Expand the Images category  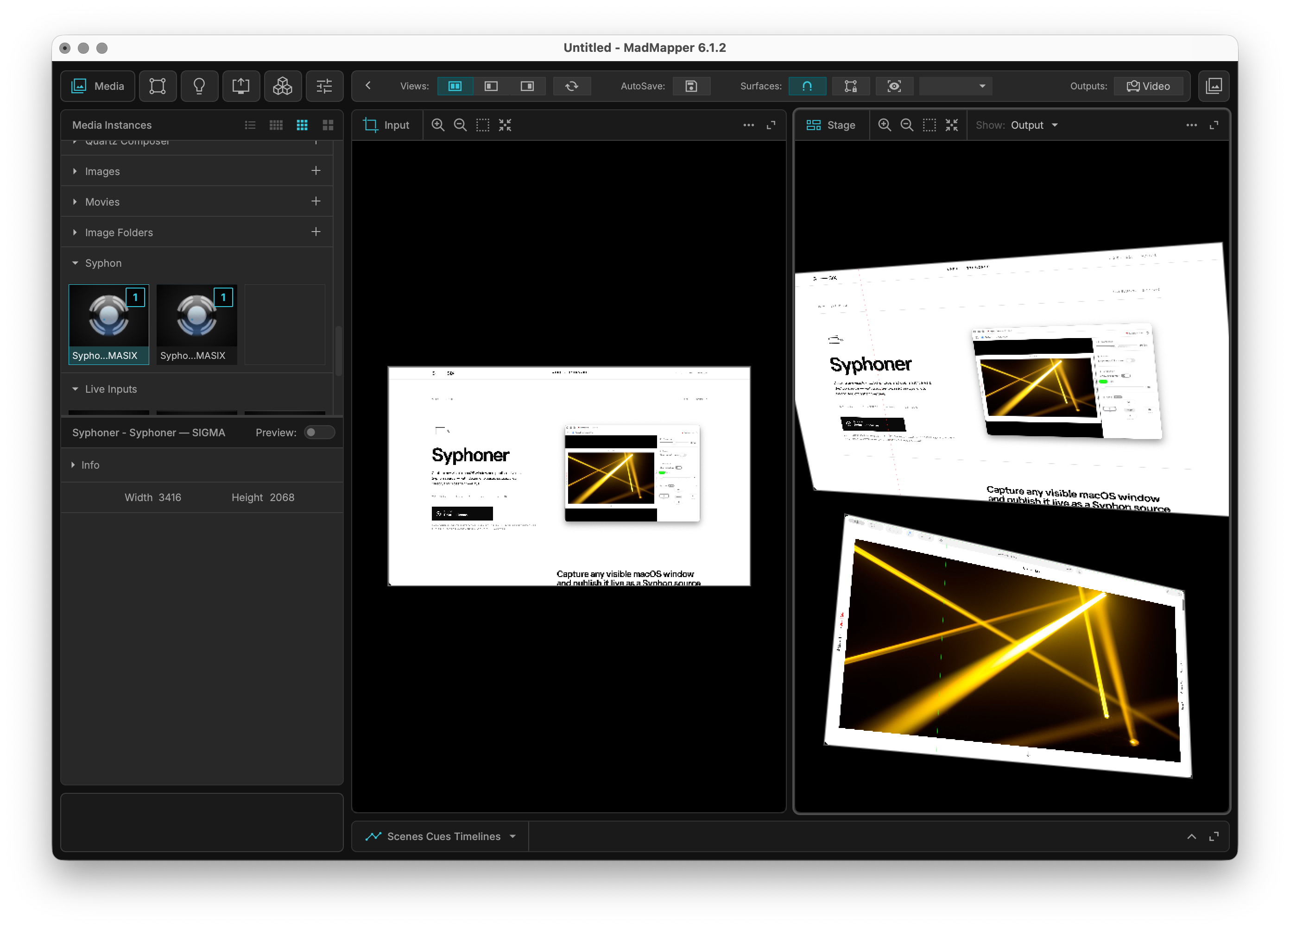coord(75,171)
